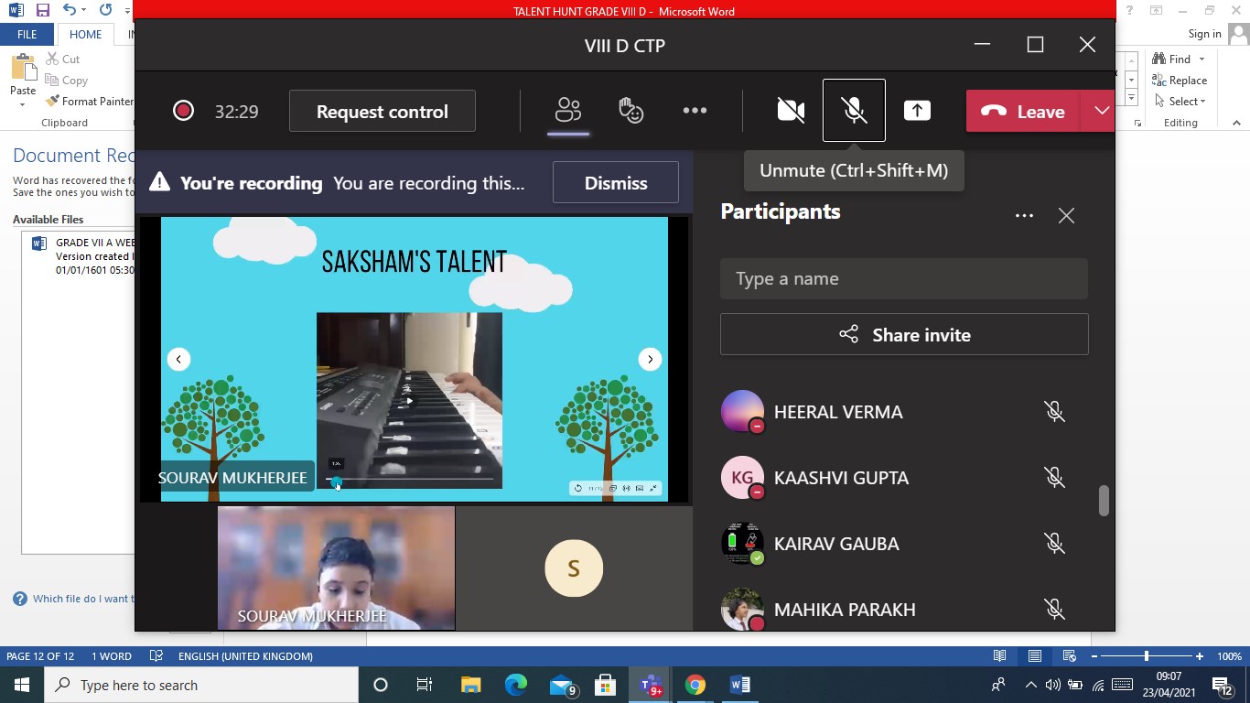Click Replace in Word Editing group

click(1180, 81)
